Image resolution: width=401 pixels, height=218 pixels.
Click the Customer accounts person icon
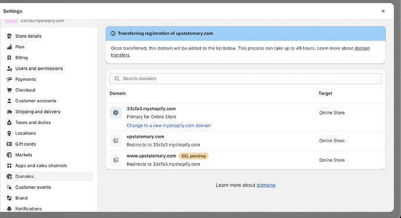9,101
